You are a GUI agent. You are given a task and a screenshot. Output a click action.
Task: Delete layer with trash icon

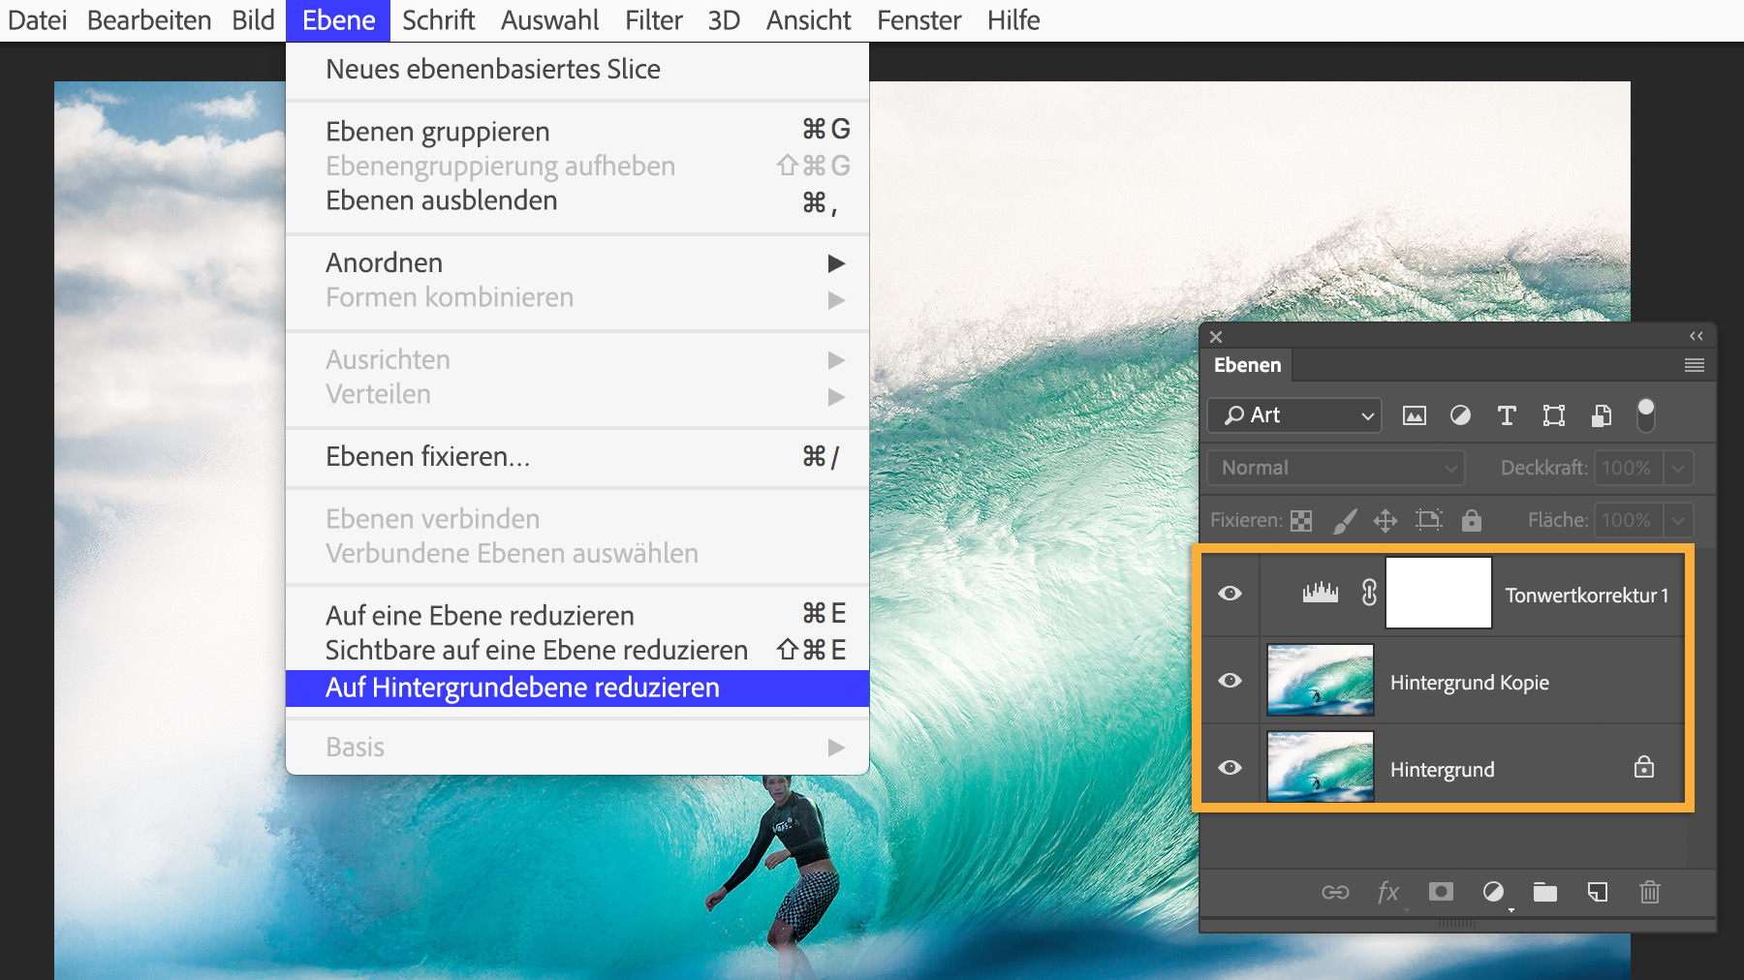click(1650, 891)
